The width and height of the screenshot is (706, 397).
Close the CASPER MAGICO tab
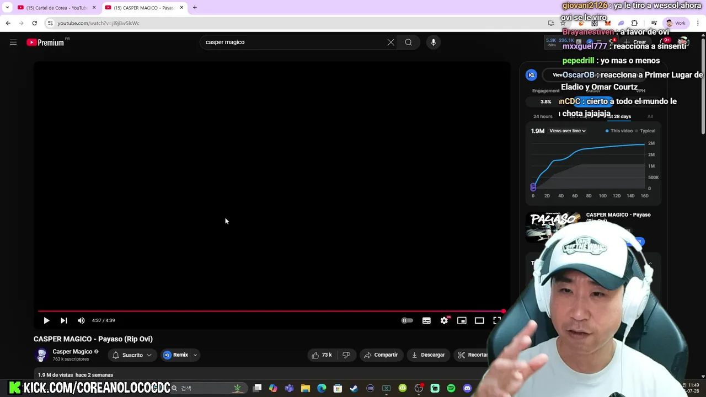click(x=181, y=8)
